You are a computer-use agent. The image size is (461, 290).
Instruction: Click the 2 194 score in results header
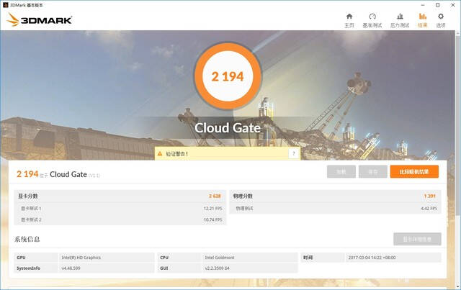point(27,174)
